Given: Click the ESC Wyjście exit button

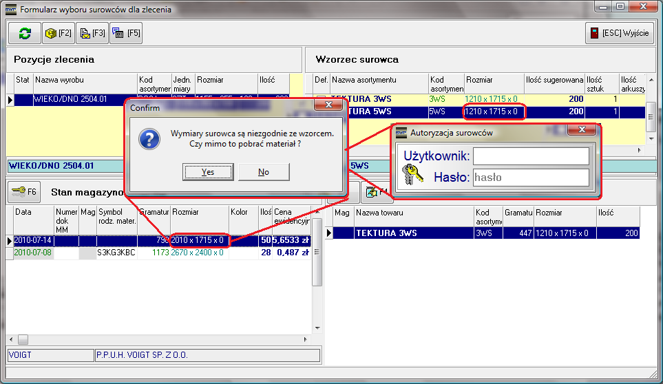Looking at the screenshot, I should point(620,33).
